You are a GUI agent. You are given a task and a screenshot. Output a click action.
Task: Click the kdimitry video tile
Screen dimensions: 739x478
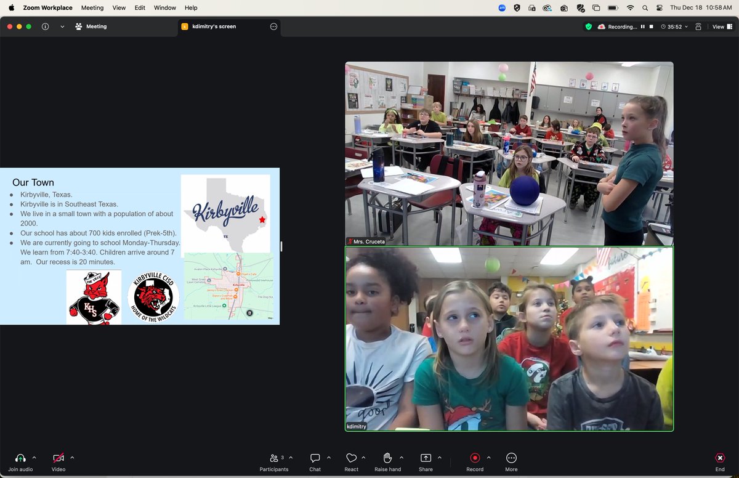(x=509, y=339)
